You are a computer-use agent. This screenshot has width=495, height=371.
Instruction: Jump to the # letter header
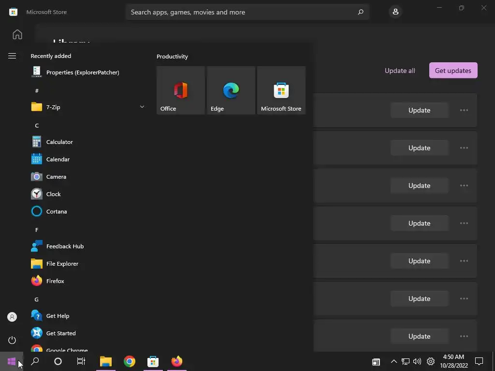(x=37, y=91)
